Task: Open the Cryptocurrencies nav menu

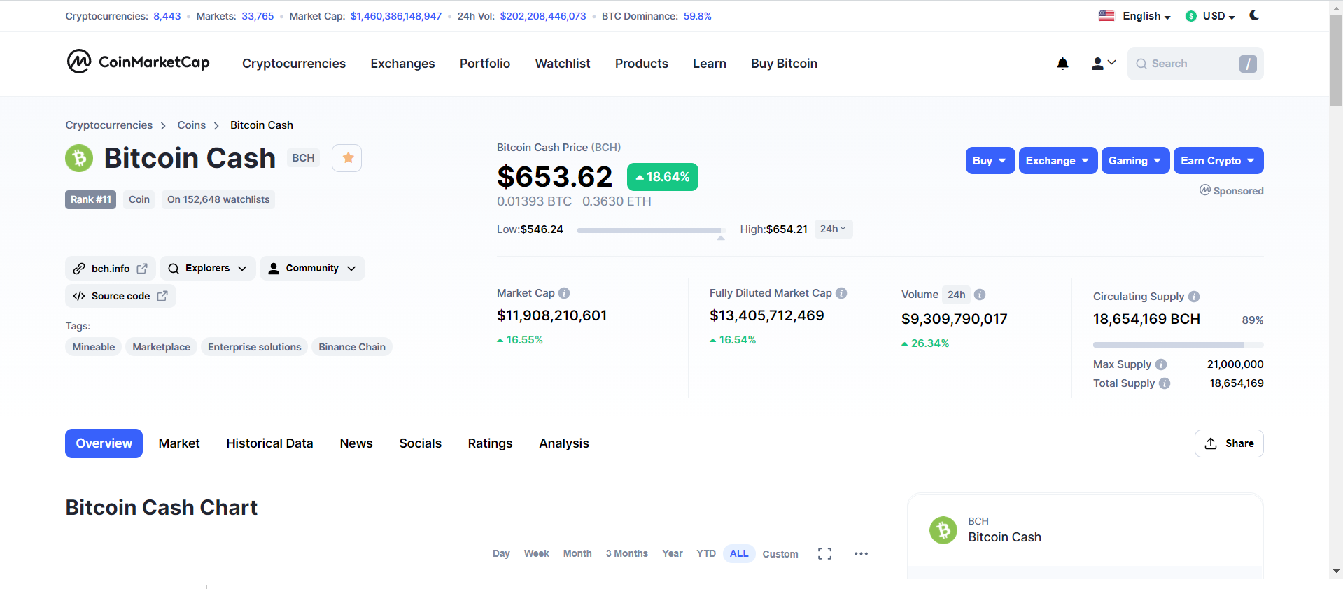Action: point(294,64)
